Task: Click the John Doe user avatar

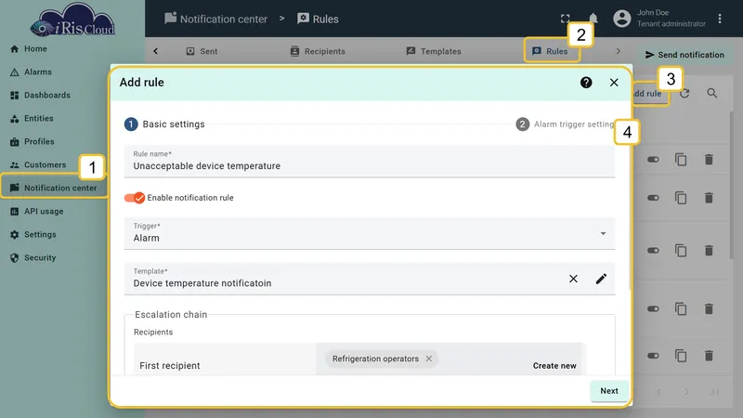Action: point(621,19)
